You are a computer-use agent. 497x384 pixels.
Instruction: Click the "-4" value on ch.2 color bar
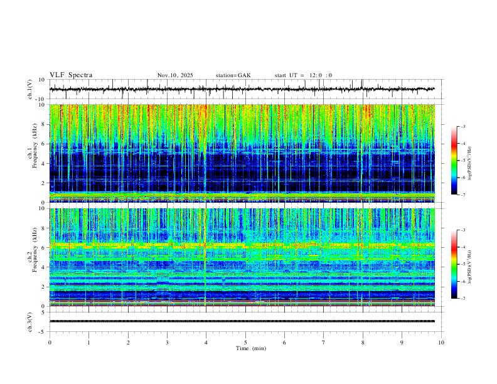[x=463, y=247]
